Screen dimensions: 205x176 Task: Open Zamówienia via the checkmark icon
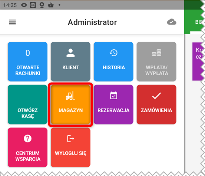(156, 96)
